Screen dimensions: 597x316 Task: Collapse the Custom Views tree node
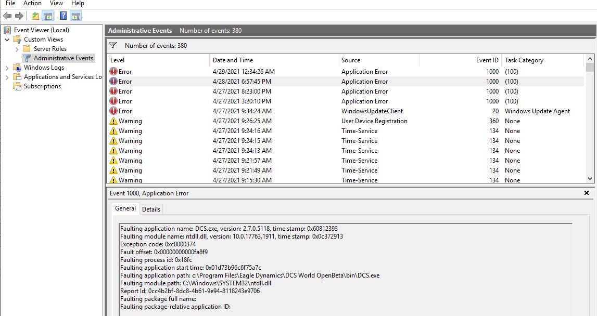click(x=7, y=39)
